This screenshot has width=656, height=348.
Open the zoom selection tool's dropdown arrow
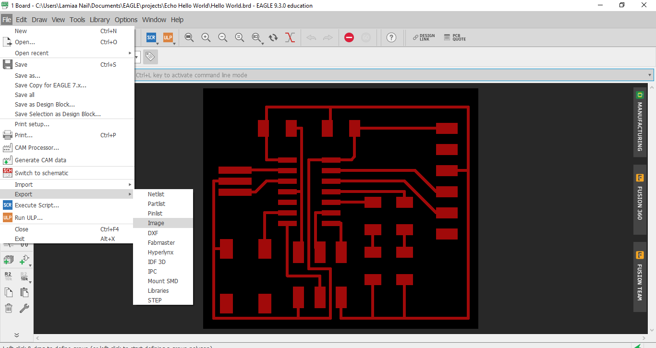click(x=263, y=44)
